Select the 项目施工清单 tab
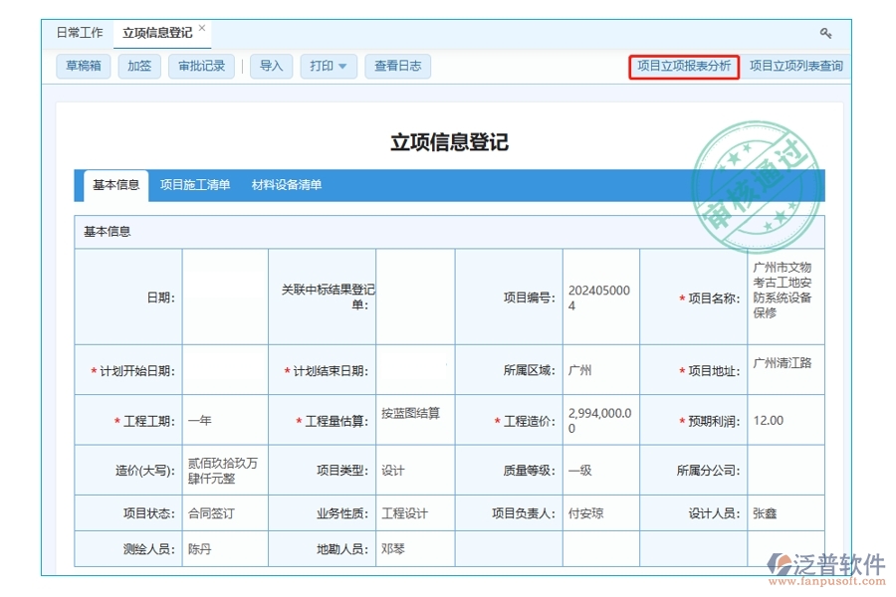This screenshot has height=597, width=896. (x=197, y=184)
